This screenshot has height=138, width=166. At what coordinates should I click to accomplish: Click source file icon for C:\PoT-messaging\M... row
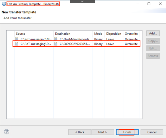click(17, 39)
